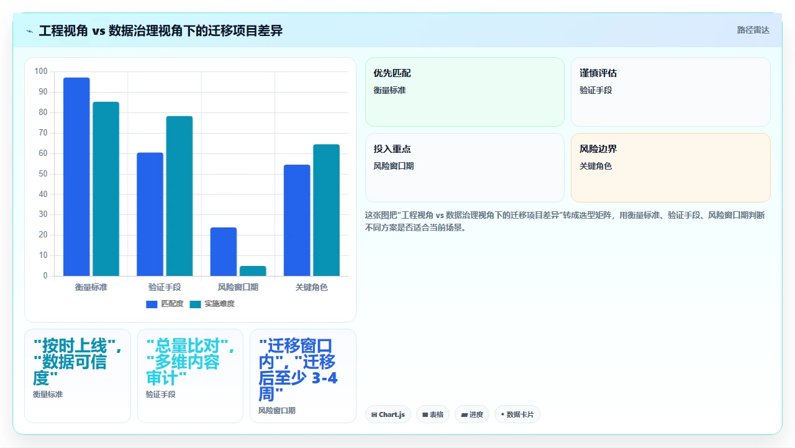795x448 pixels.
Task: Click the y-axis value 50
Action: click(x=43, y=173)
